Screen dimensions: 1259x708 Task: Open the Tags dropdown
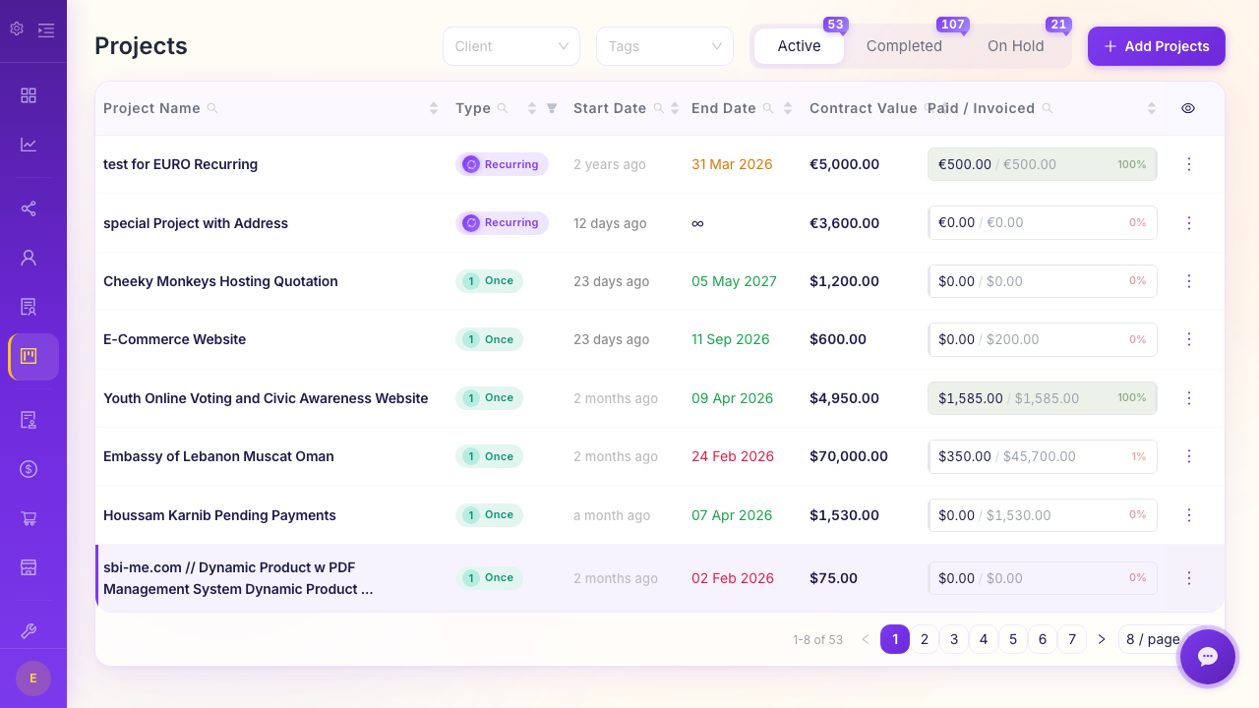(664, 46)
